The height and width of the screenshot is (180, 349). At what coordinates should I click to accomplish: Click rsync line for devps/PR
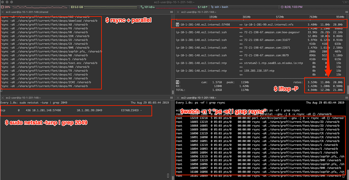[x=44, y=86]
